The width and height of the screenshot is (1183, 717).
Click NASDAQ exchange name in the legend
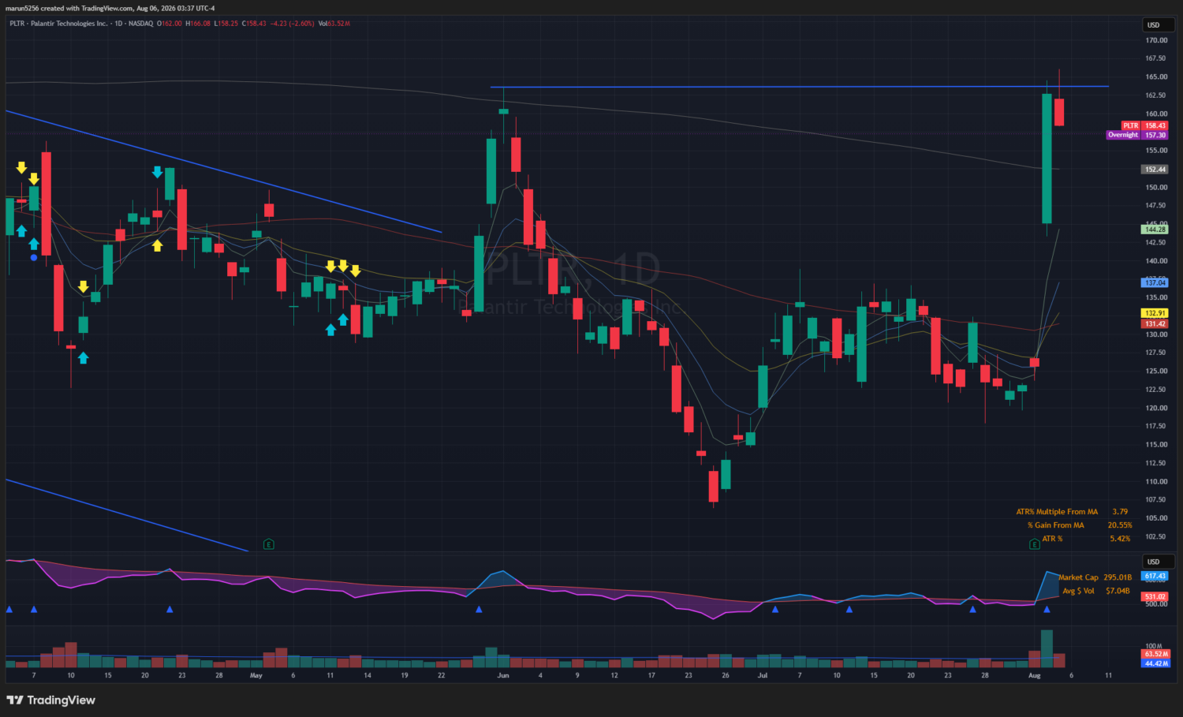[141, 24]
